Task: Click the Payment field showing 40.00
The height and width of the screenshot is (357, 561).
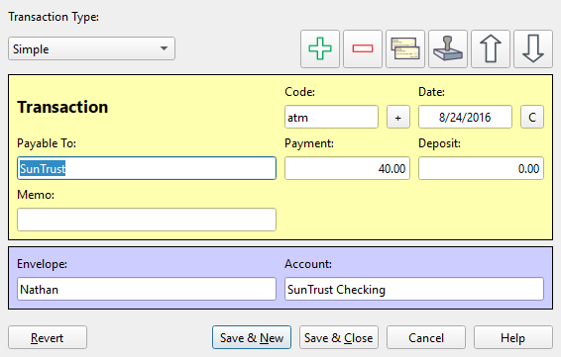Action: pyautogui.click(x=347, y=168)
